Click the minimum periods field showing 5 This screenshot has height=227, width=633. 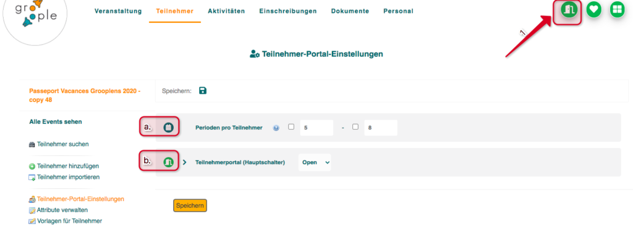[x=317, y=128]
